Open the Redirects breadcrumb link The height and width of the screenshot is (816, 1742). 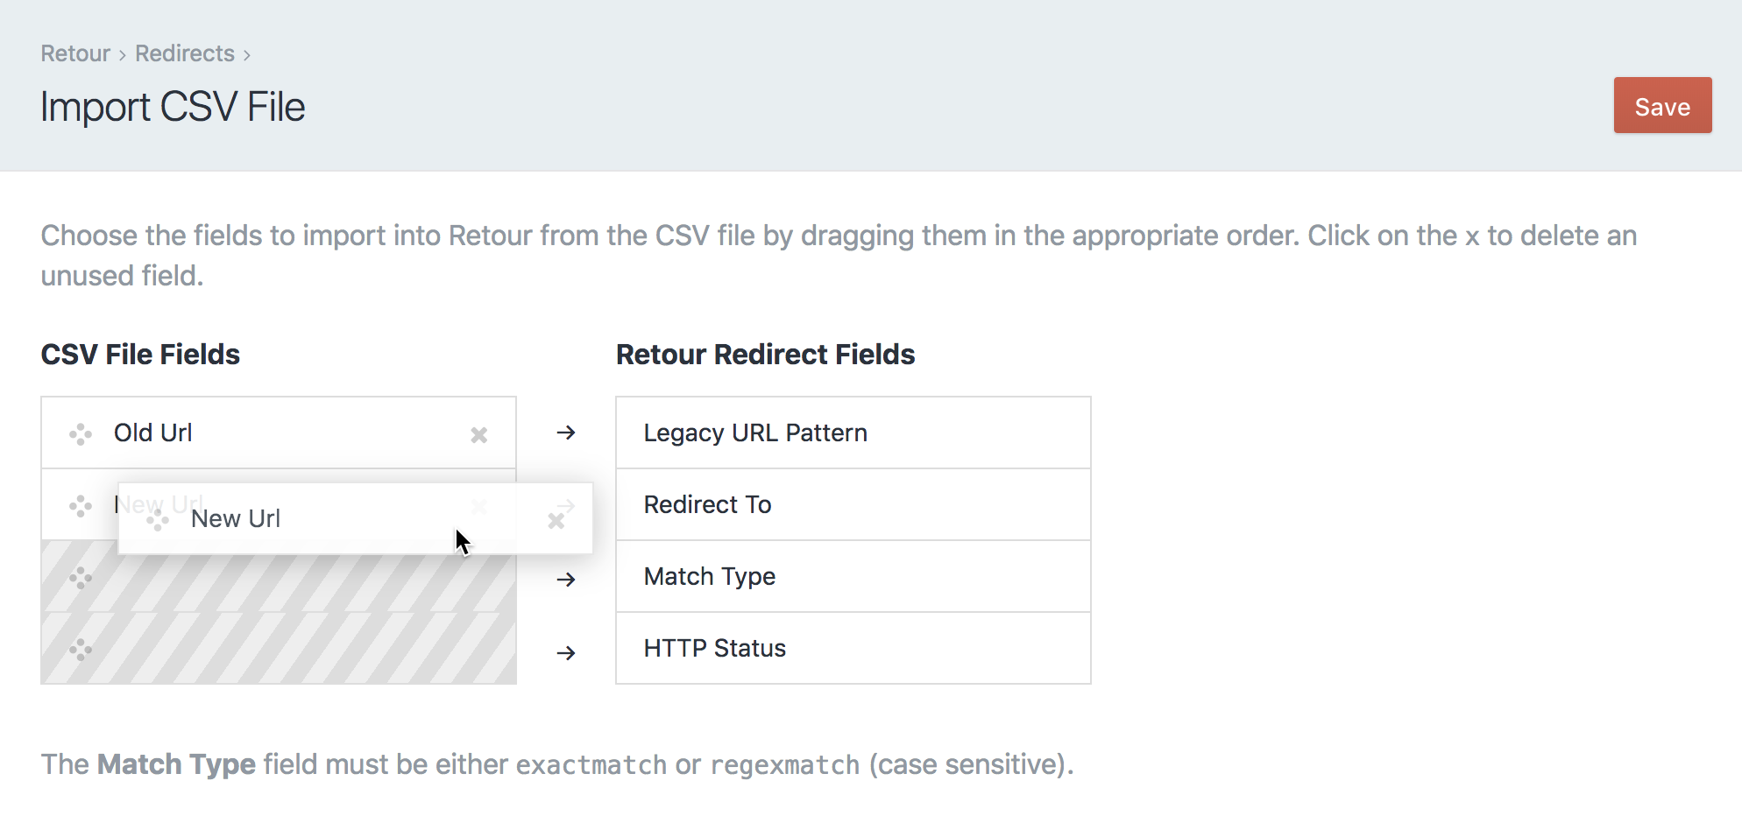click(184, 53)
